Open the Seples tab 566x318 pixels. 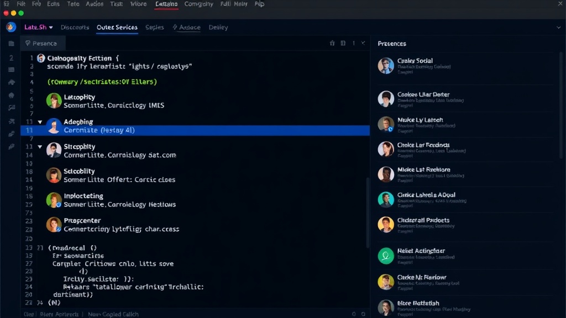pyautogui.click(x=155, y=28)
